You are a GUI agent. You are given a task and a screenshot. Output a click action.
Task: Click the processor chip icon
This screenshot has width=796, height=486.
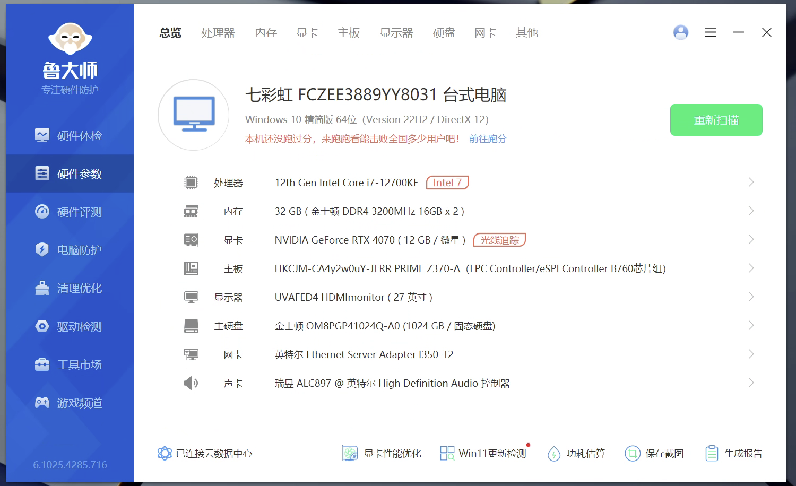pos(191,183)
